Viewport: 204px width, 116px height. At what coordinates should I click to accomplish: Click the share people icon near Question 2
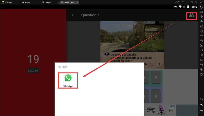(x=192, y=15)
